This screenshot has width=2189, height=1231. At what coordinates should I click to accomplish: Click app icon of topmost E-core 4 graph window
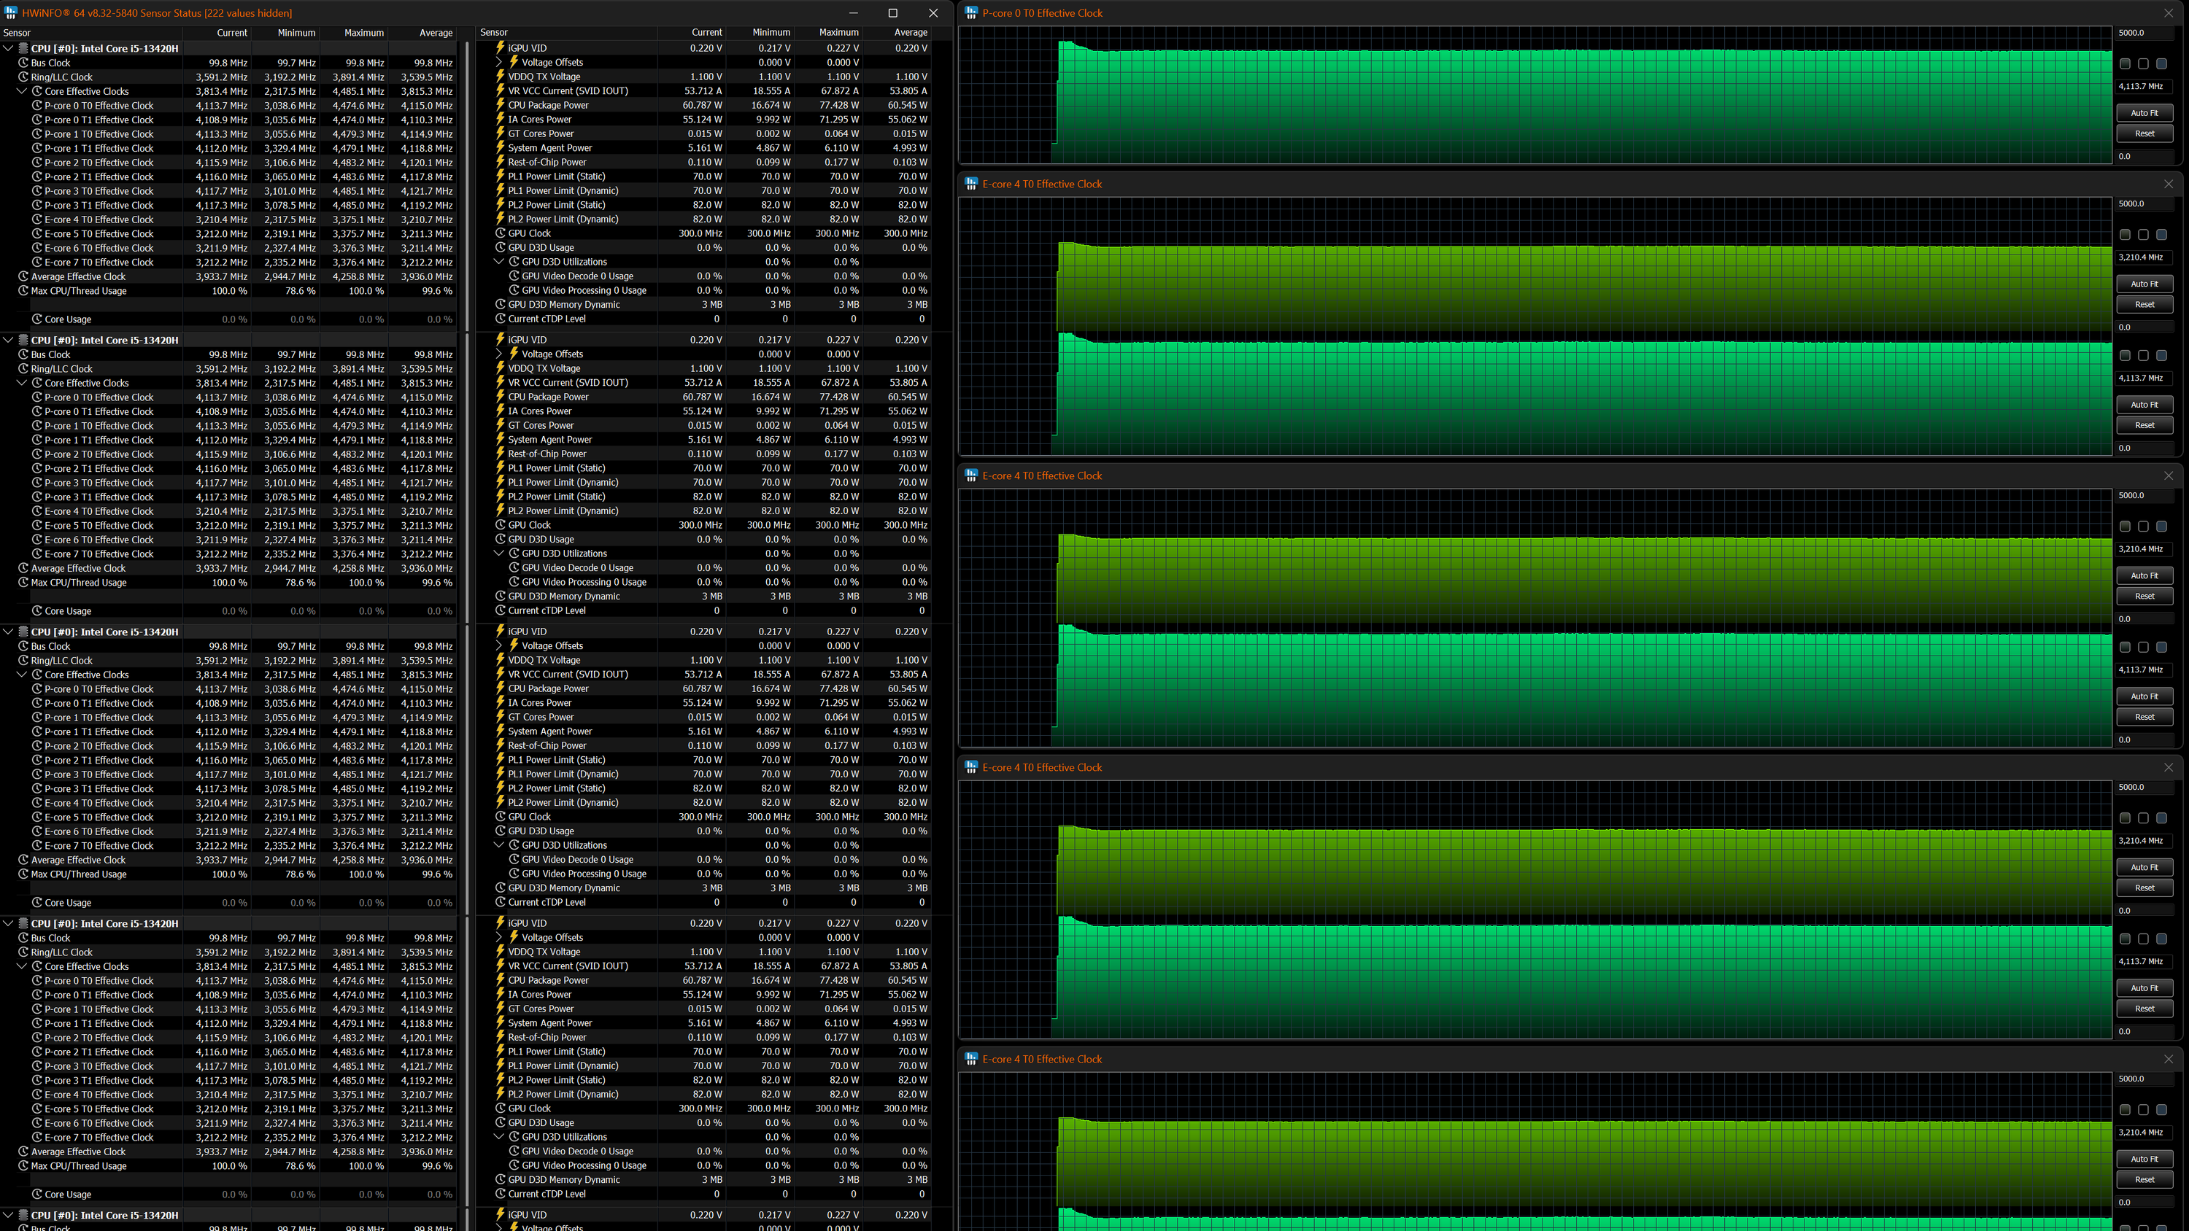tap(971, 184)
